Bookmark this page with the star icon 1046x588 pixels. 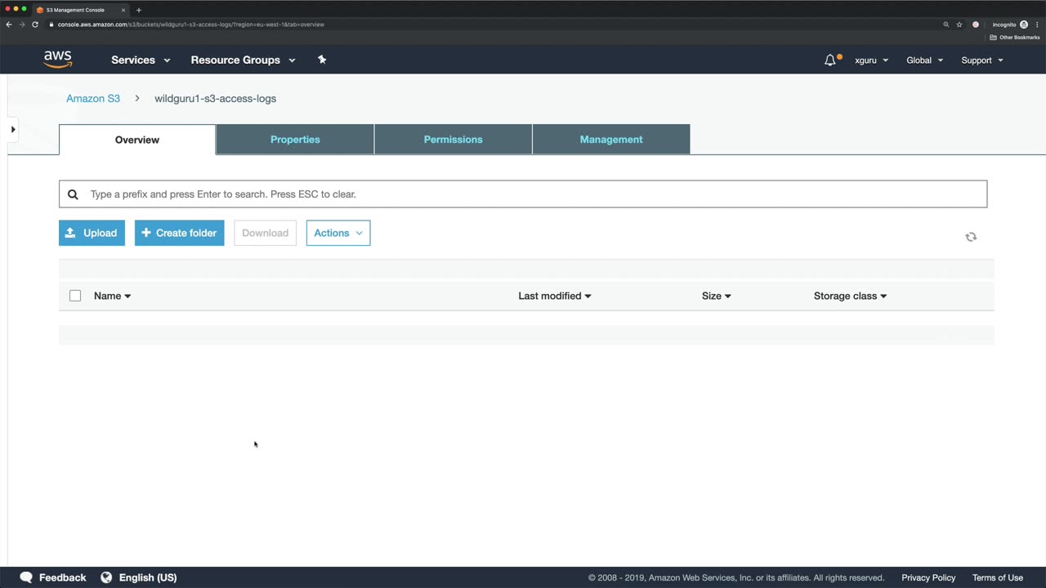coord(959,24)
